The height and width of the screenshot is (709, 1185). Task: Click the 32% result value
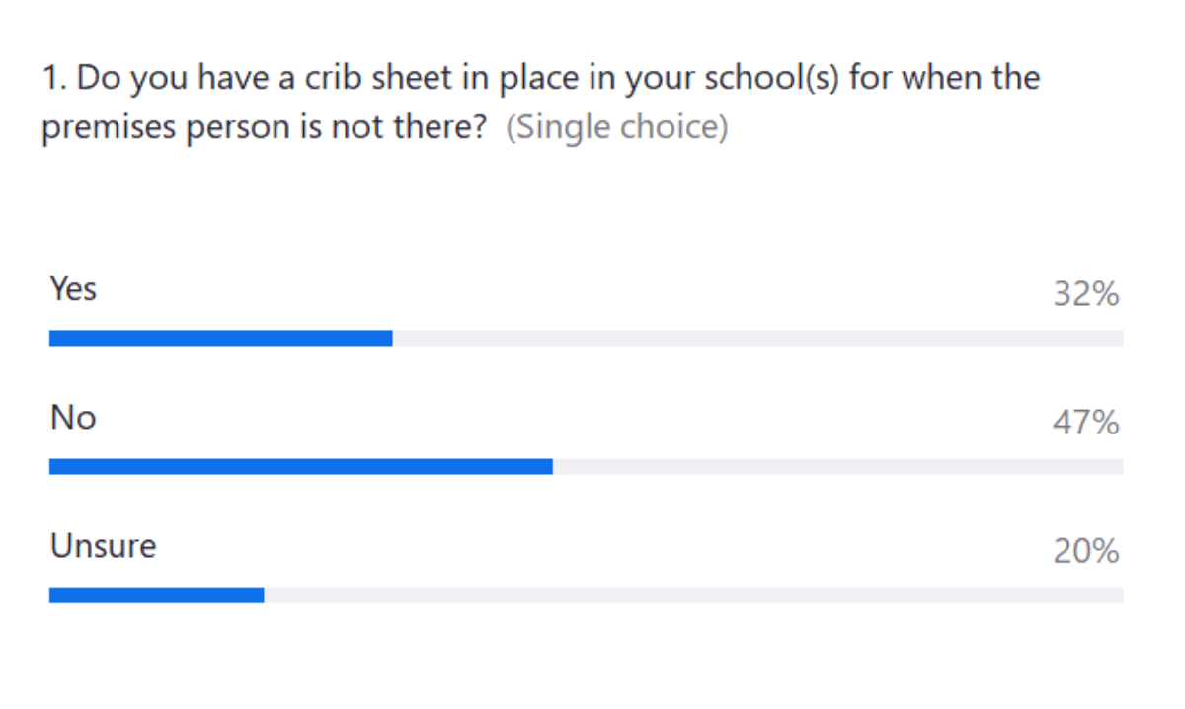[x=1085, y=294]
